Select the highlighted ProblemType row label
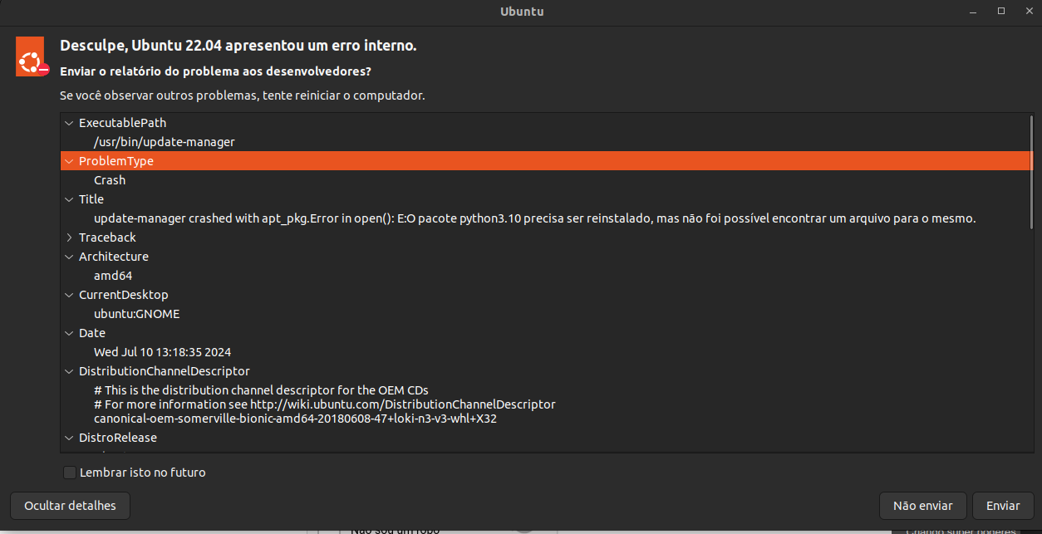1042x534 pixels. point(116,161)
